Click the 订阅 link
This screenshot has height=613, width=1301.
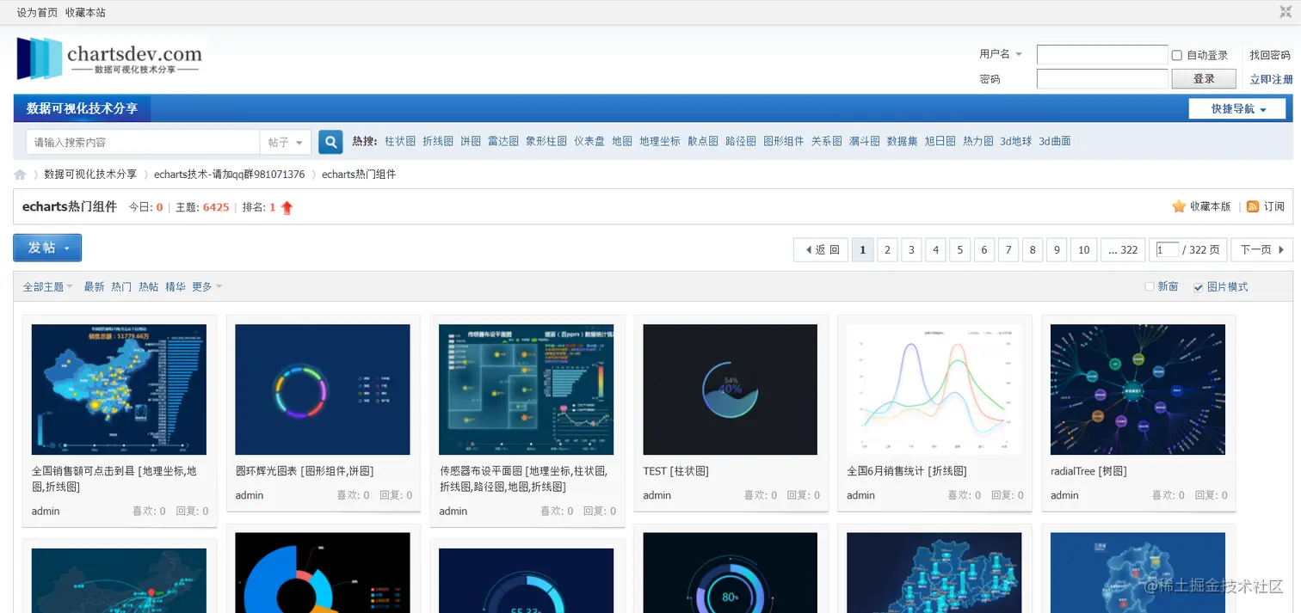pyautogui.click(x=1274, y=206)
